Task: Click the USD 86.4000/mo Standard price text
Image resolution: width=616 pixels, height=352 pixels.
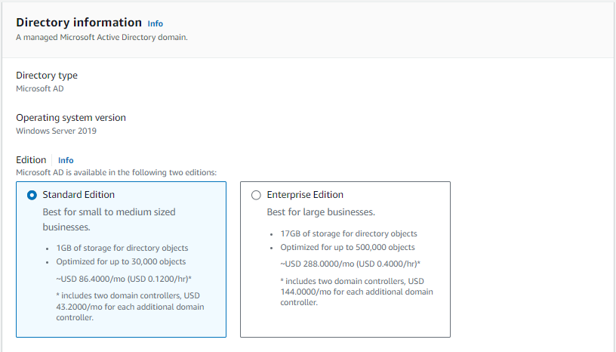Action: (x=124, y=279)
